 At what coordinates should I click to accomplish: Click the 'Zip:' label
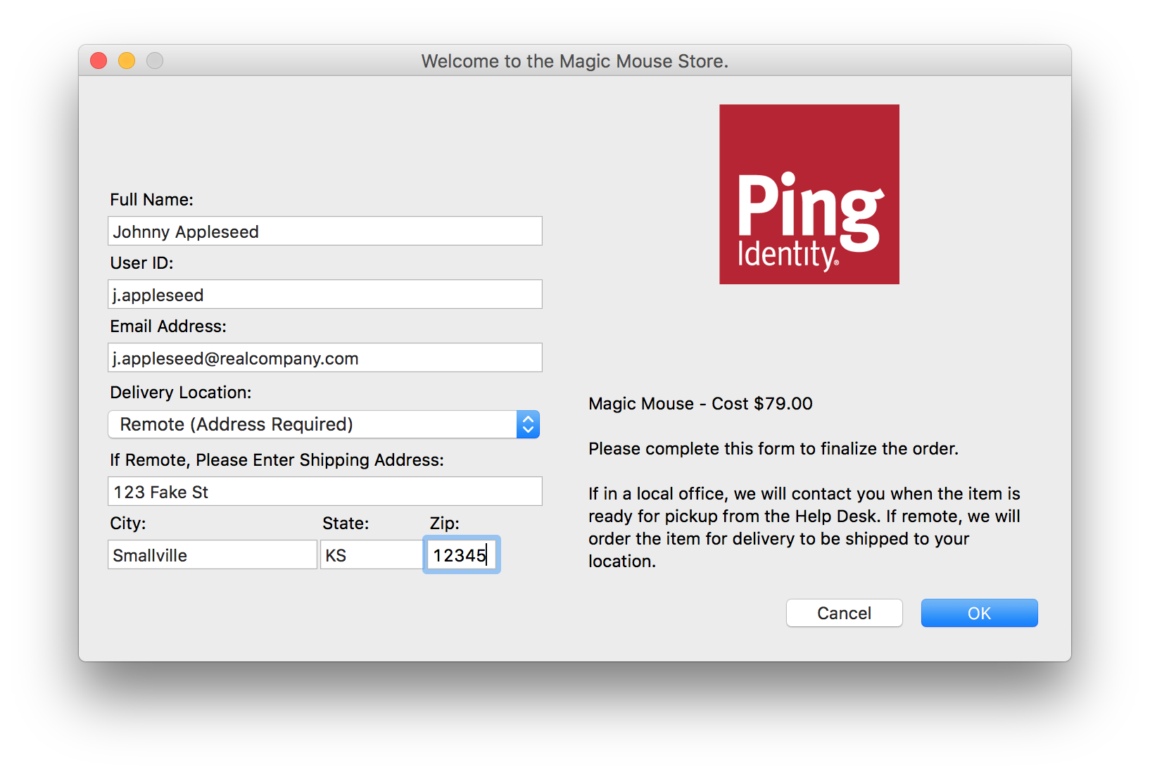[445, 523]
